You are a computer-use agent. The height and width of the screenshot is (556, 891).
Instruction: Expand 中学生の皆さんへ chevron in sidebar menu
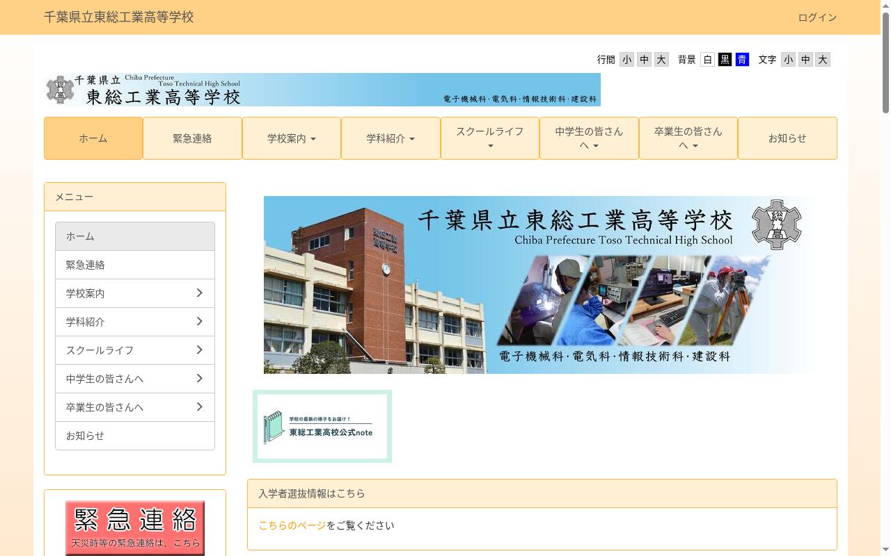[199, 379]
